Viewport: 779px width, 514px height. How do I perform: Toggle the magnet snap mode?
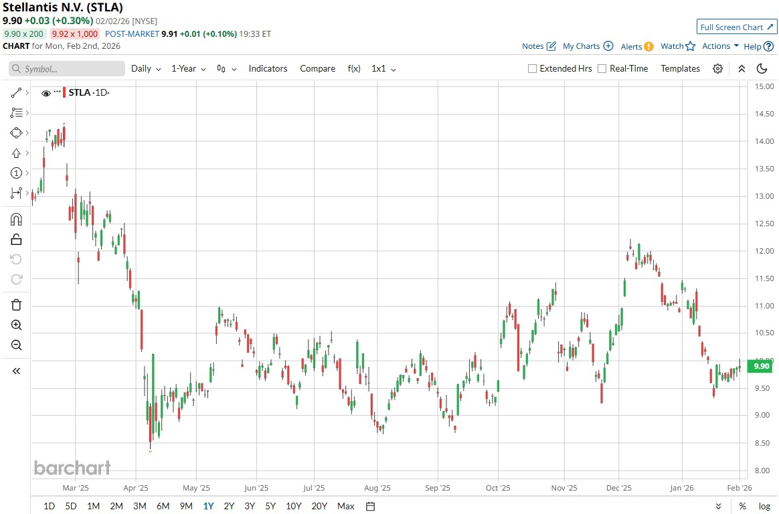(x=16, y=219)
